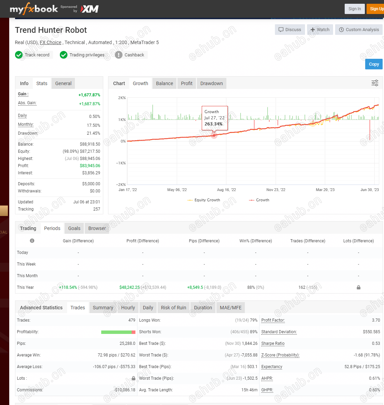Click the lock icon in the This Year Lots cell
Screen dimensions: 384x405
pyautogui.click(x=358, y=287)
